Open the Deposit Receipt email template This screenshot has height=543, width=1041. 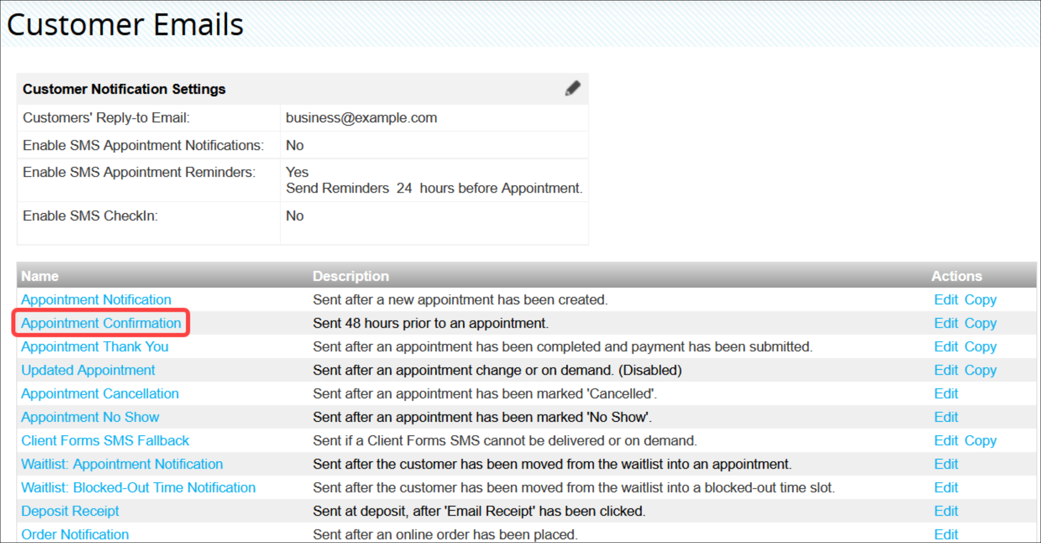click(70, 510)
